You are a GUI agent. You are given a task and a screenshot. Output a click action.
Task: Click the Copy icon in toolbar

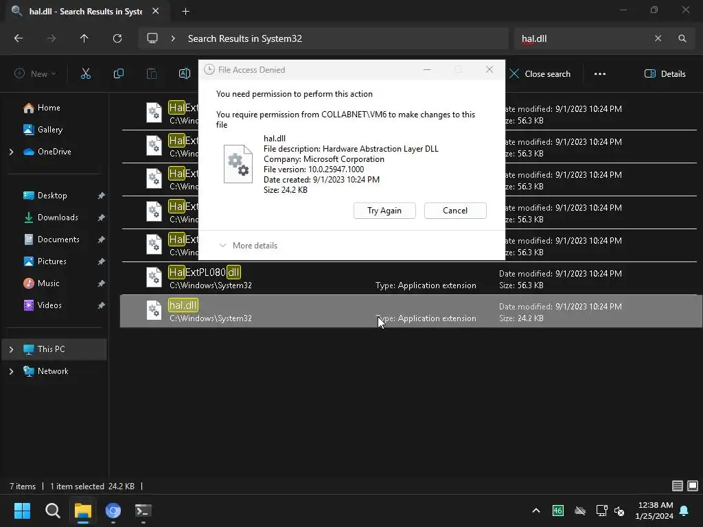coord(118,73)
